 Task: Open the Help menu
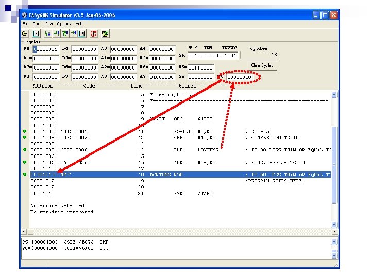[x=79, y=24]
